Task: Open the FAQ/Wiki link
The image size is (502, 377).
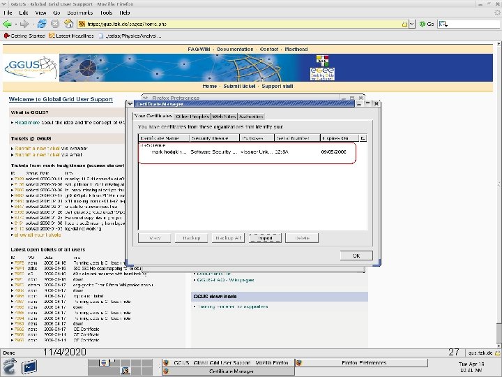Action: point(199,49)
